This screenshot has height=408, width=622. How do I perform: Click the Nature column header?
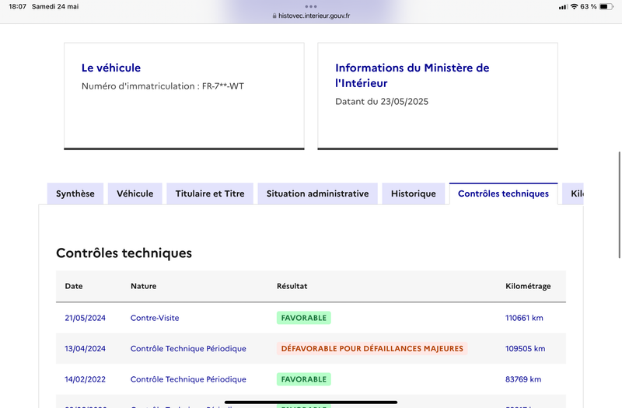[x=144, y=286]
